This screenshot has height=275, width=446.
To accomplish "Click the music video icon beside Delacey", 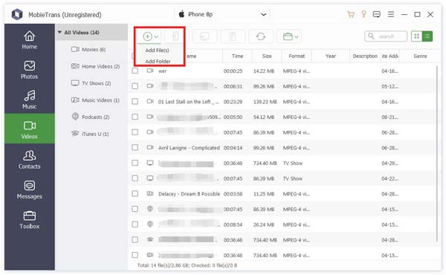I will click(x=150, y=193).
